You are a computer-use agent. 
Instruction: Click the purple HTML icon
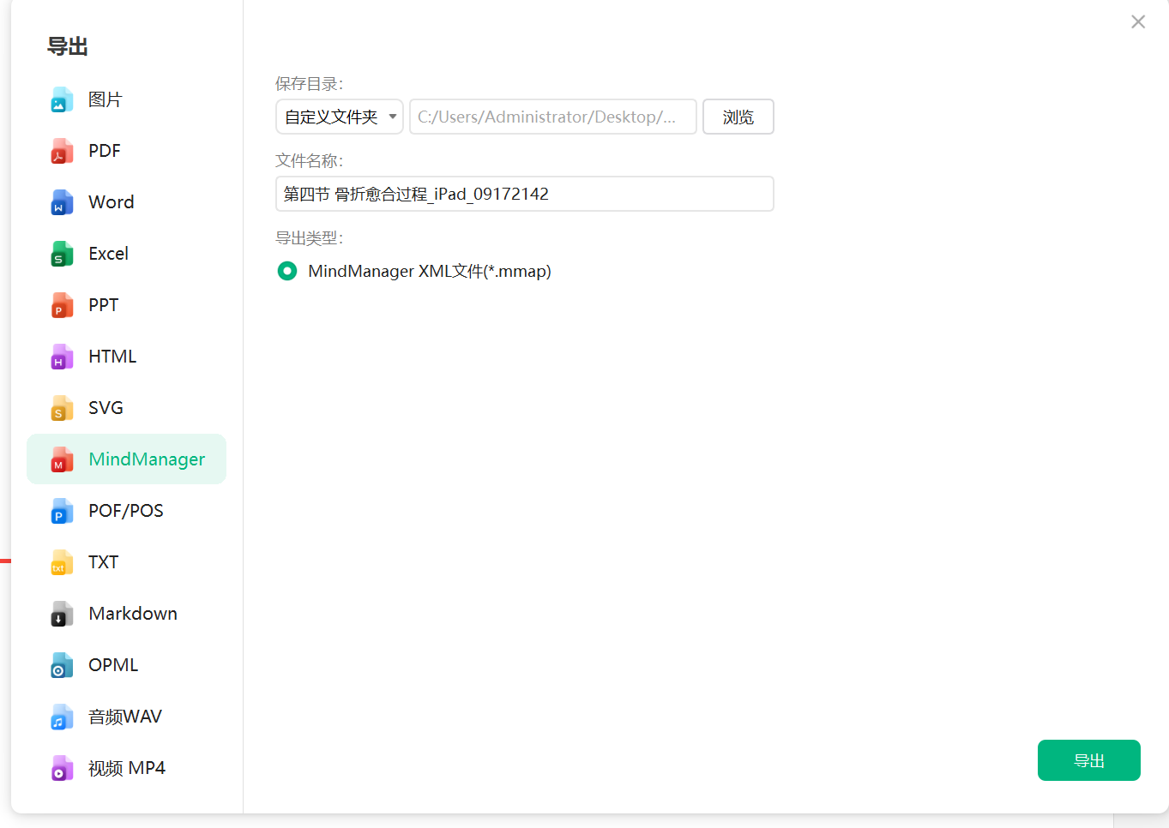(61, 357)
